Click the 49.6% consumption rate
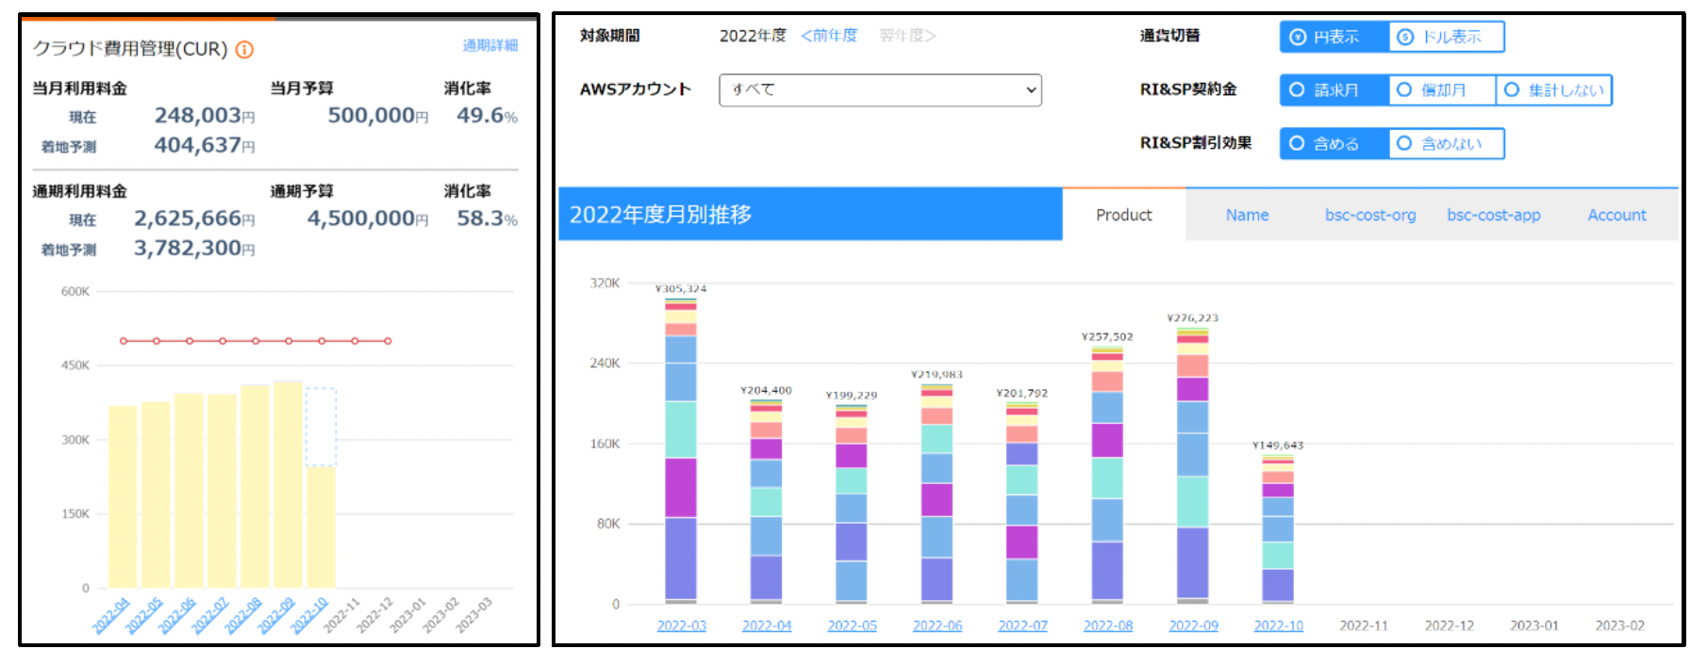The width and height of the screenshot is (1707, 665). pos(487,115)
